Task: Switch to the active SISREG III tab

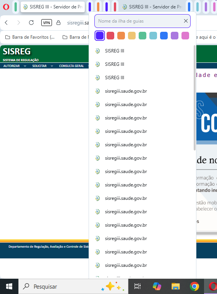Action: pos(53,7)
